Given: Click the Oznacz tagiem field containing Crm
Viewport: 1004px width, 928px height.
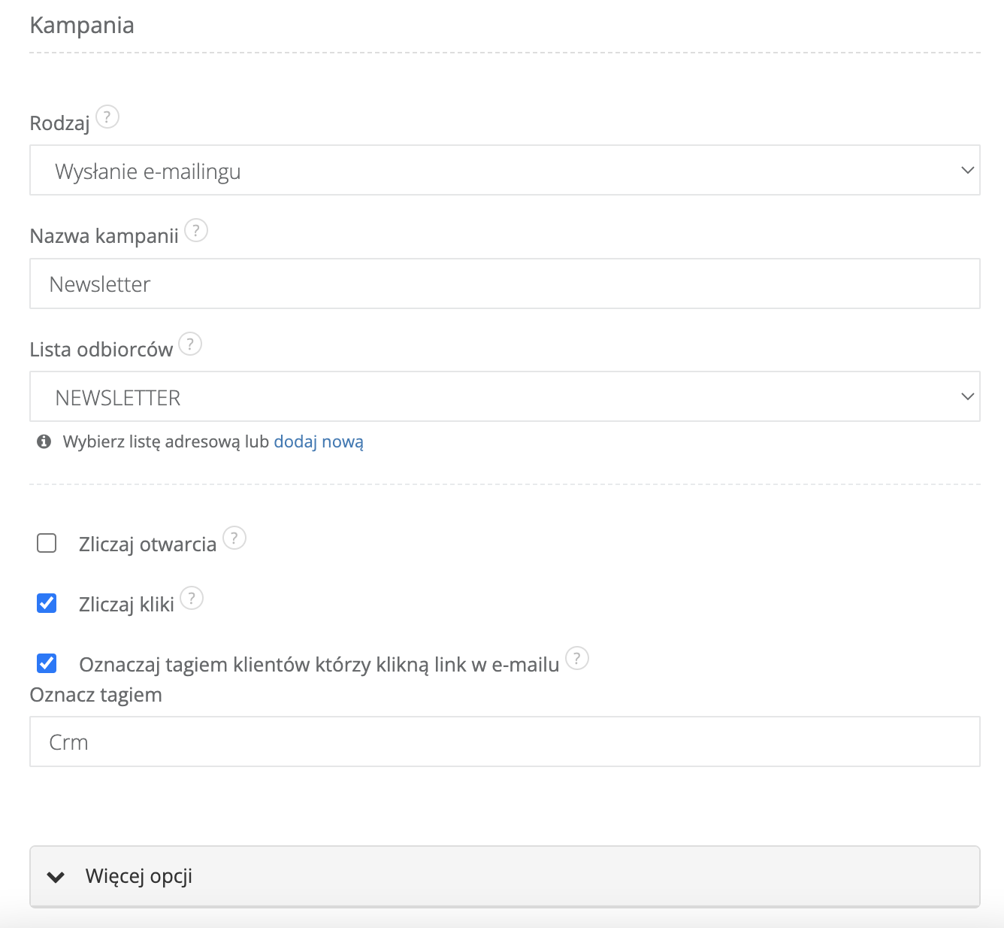Looking at the screenshot, I should 504,742.
